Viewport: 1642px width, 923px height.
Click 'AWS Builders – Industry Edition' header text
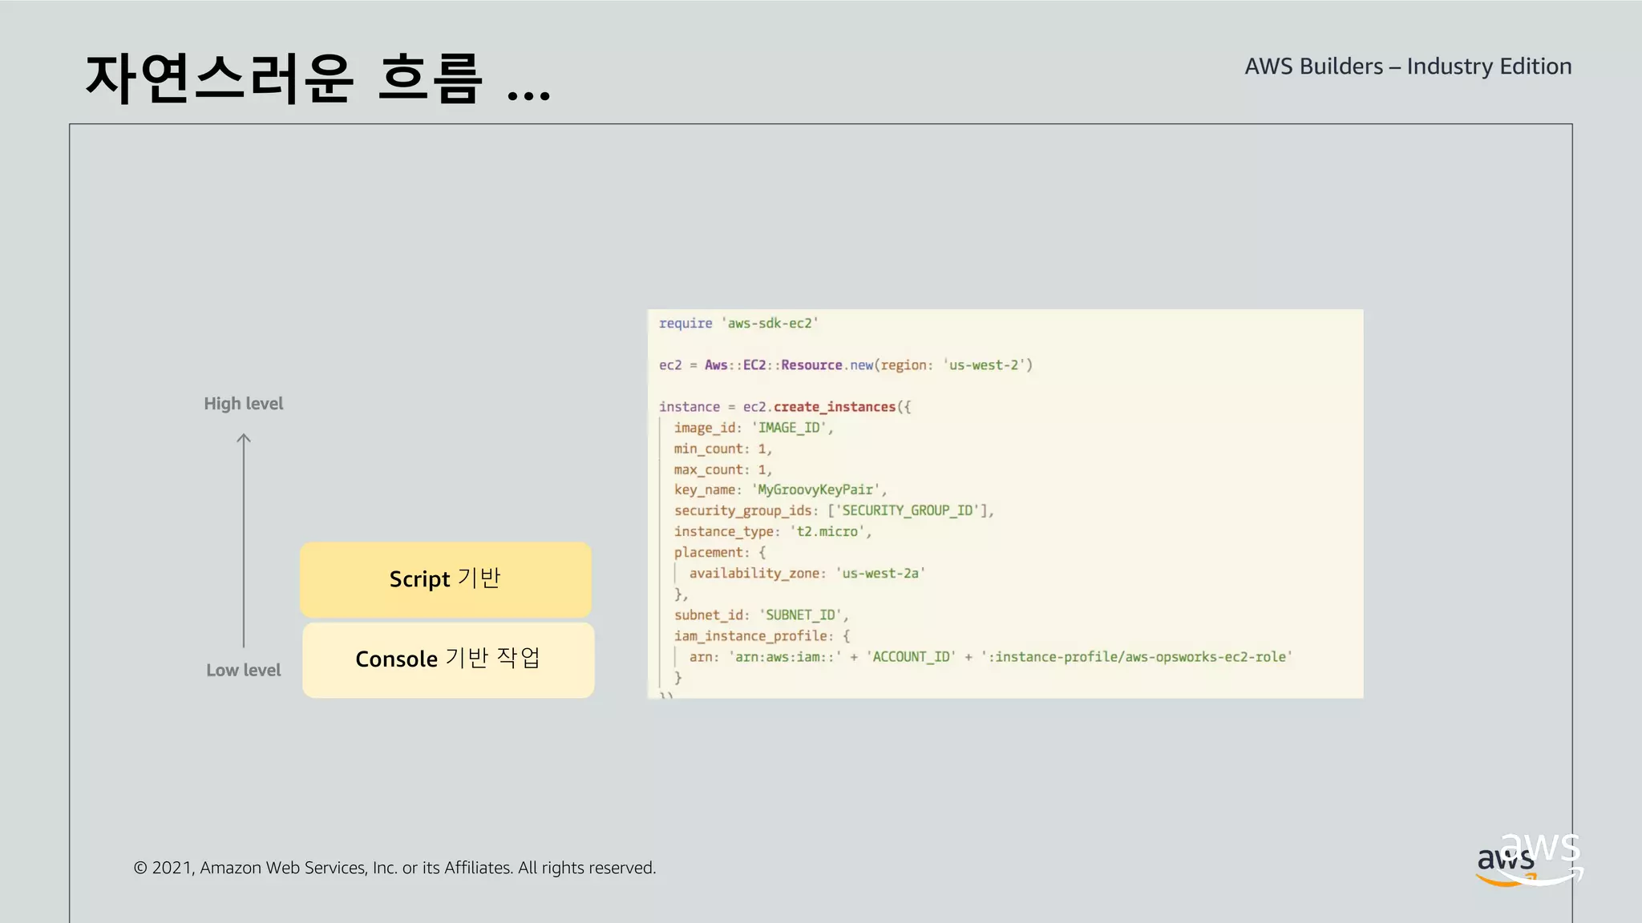click(1408, 66)
